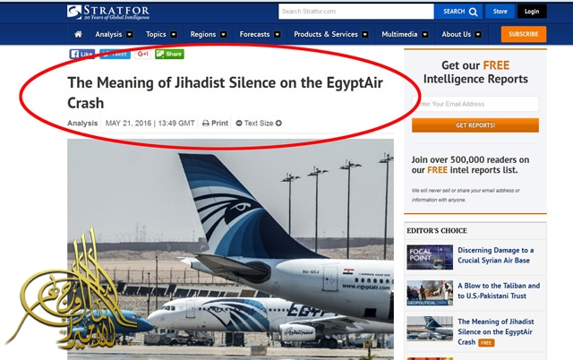Click the Google Plus share icon
This screenshot has height=360, width=573.
(142, 54)
